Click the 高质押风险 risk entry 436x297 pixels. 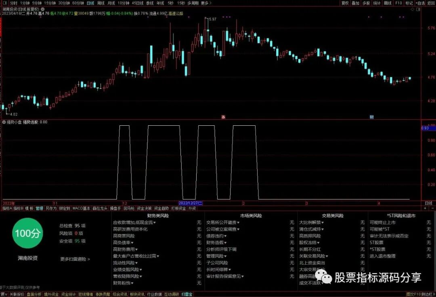(x=310, y=236)
